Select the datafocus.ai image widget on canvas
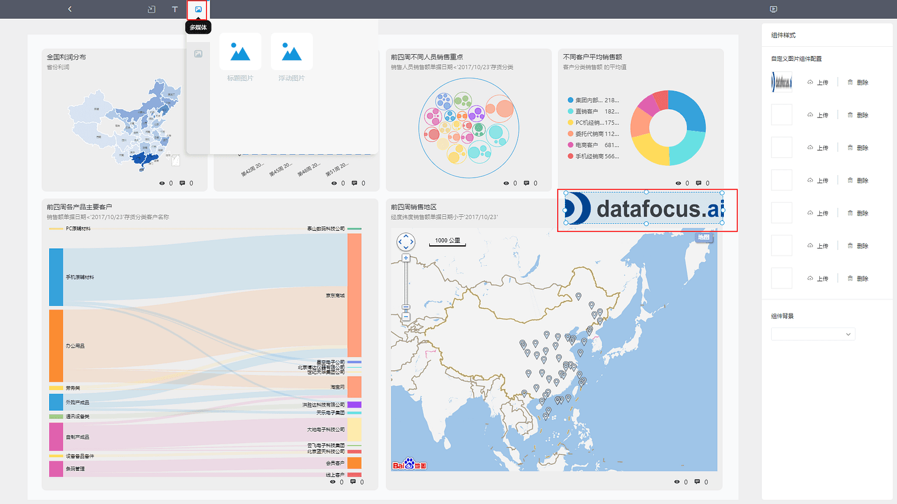The image size is (897, 504). pyautogui.click(x=644, y=208)
